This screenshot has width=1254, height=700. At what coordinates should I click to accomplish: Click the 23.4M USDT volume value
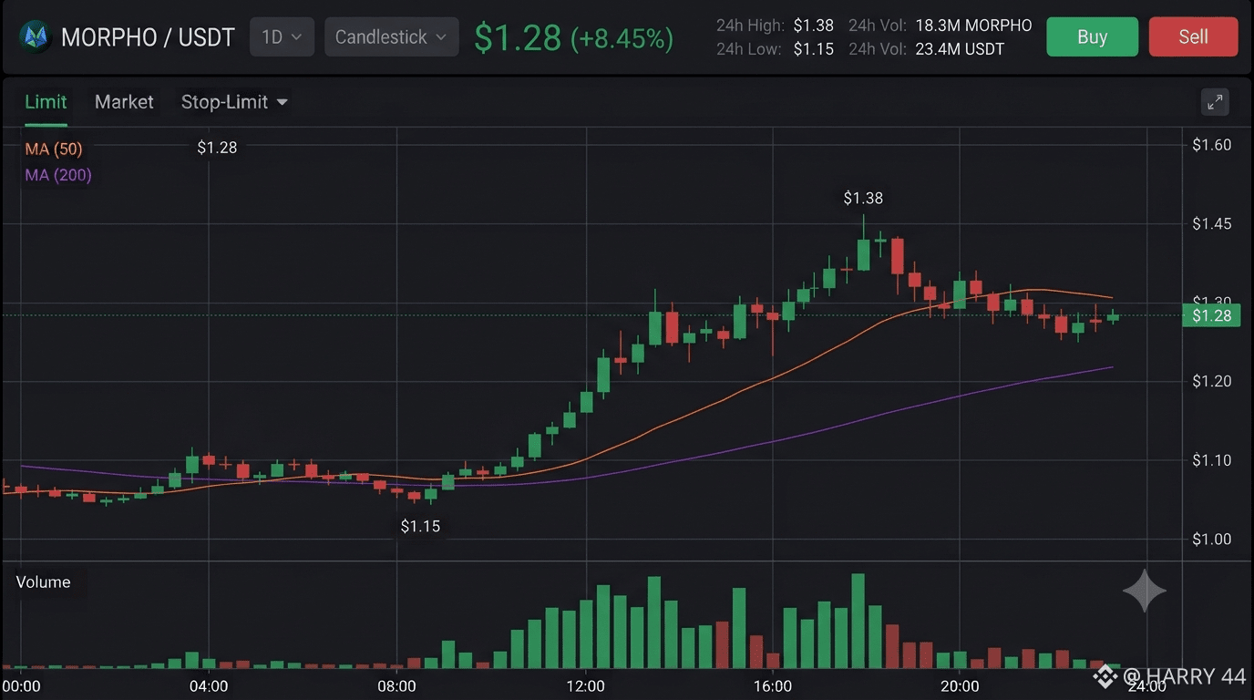coord(960,49)
